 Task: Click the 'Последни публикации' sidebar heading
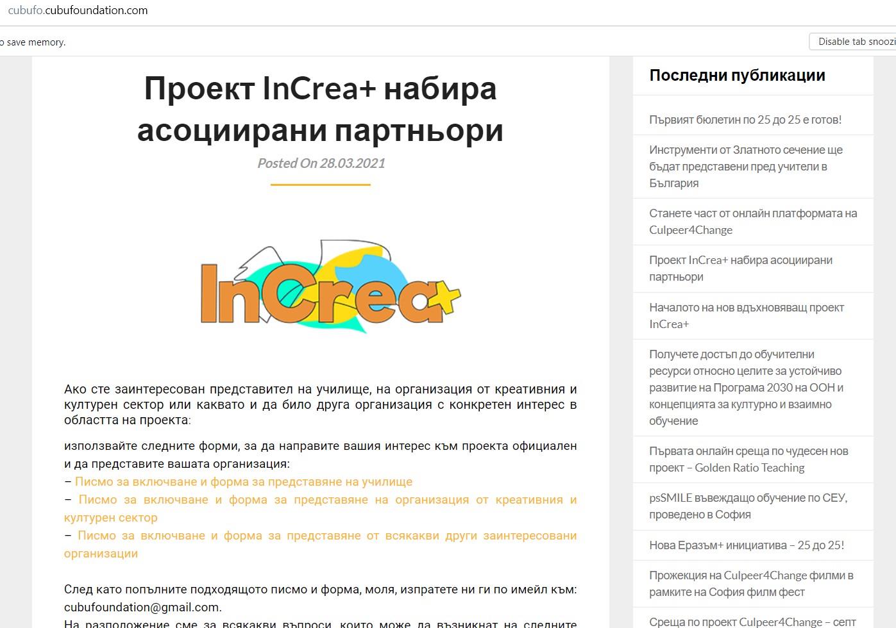point(737,76)
